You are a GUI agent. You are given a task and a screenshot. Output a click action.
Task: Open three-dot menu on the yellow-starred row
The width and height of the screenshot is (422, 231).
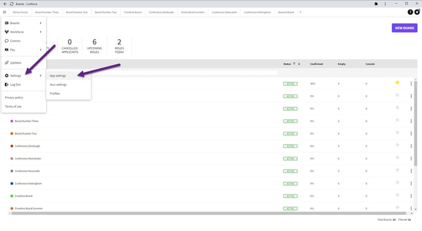tap(411, 84)
